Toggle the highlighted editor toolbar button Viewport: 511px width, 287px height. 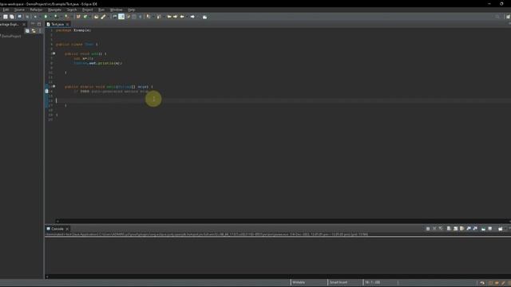pos(121,17)
